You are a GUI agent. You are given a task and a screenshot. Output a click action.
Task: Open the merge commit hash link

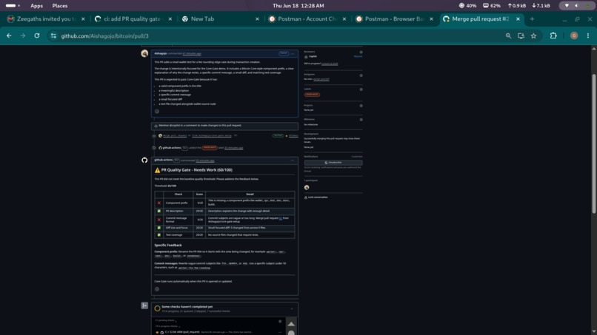click(293, 136)
